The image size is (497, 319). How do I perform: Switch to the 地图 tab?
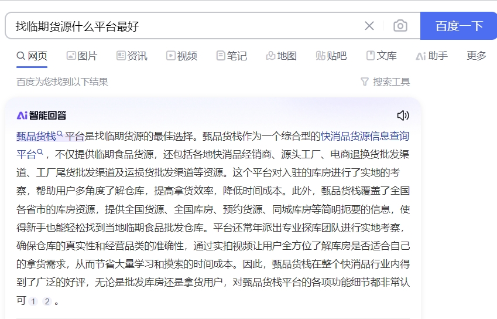pyautogui.click(x=281, y=56)
